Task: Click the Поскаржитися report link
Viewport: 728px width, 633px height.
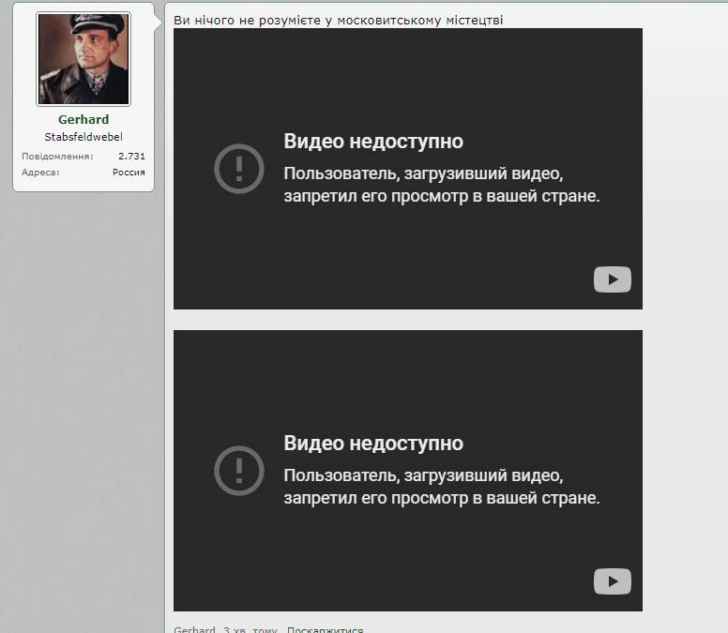Action: tap(325, 629)
